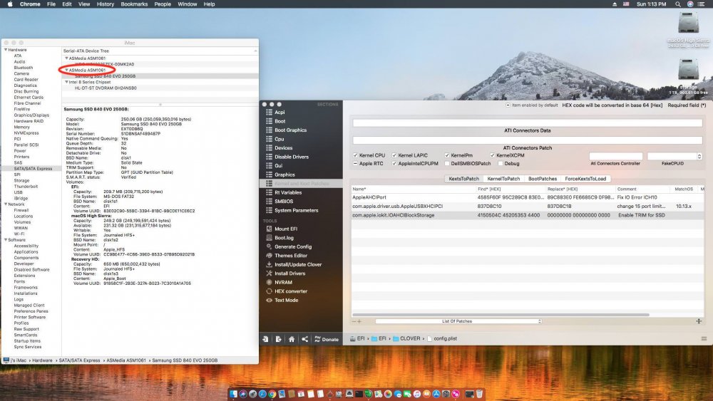Image resolution: width=713 pixels, height=401 pixels.
Task: Switch to Text Mode
Action: (x=286, y=300)
